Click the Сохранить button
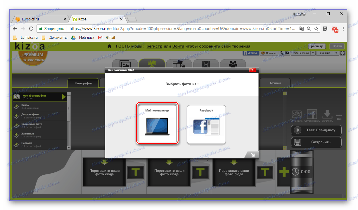This screenshot has height=210, width=358. point(316,142)
